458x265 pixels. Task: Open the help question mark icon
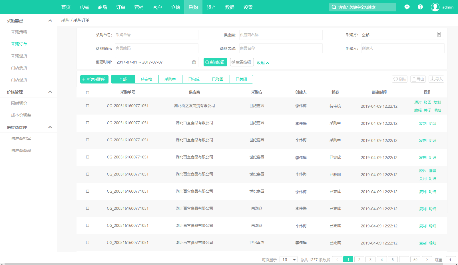420,7
